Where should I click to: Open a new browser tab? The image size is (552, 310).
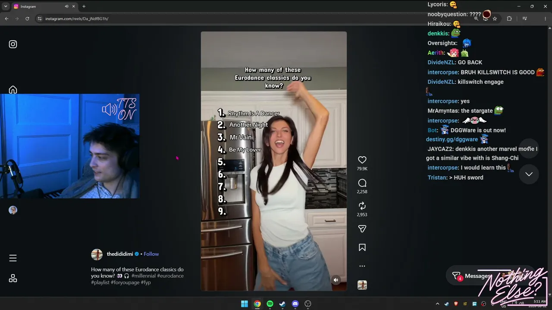[x=84, y=6]
